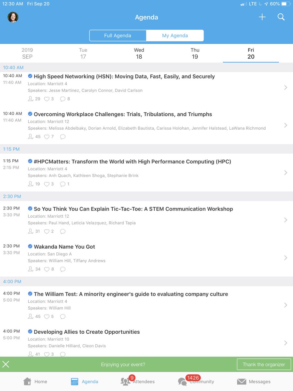Select the Thu 19 date tab
This screenshot has width=293, height=391.
195,53
